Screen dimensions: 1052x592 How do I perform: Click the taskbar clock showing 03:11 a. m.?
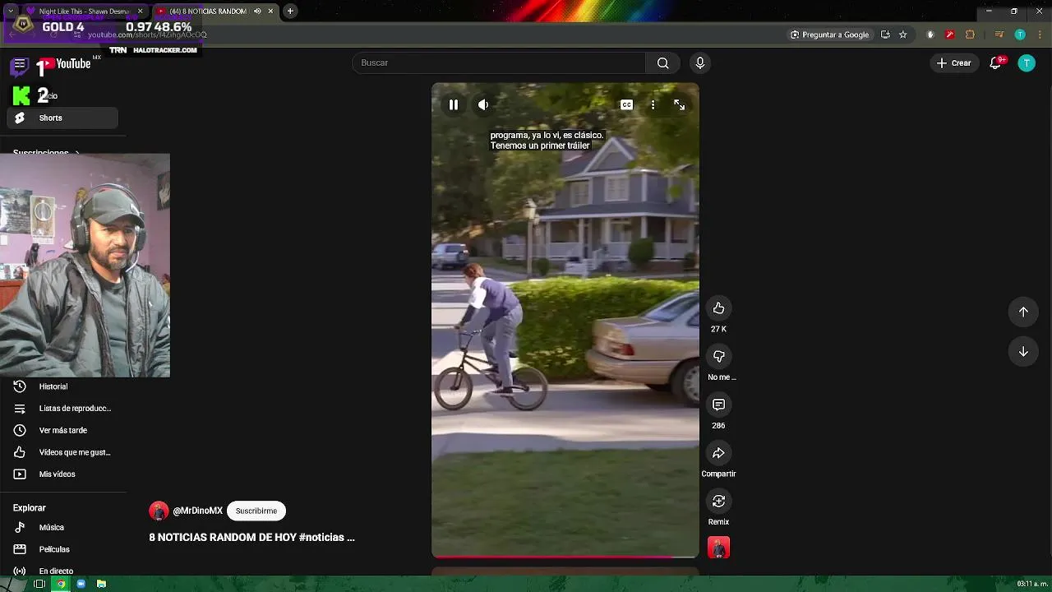click(1032, 584)
